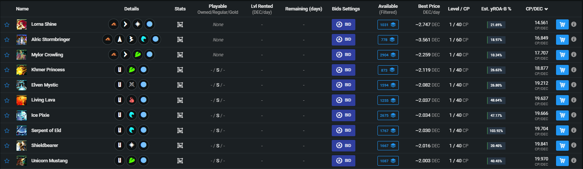Open the stats icon for Alric Stormbringer

click(180, 40)
